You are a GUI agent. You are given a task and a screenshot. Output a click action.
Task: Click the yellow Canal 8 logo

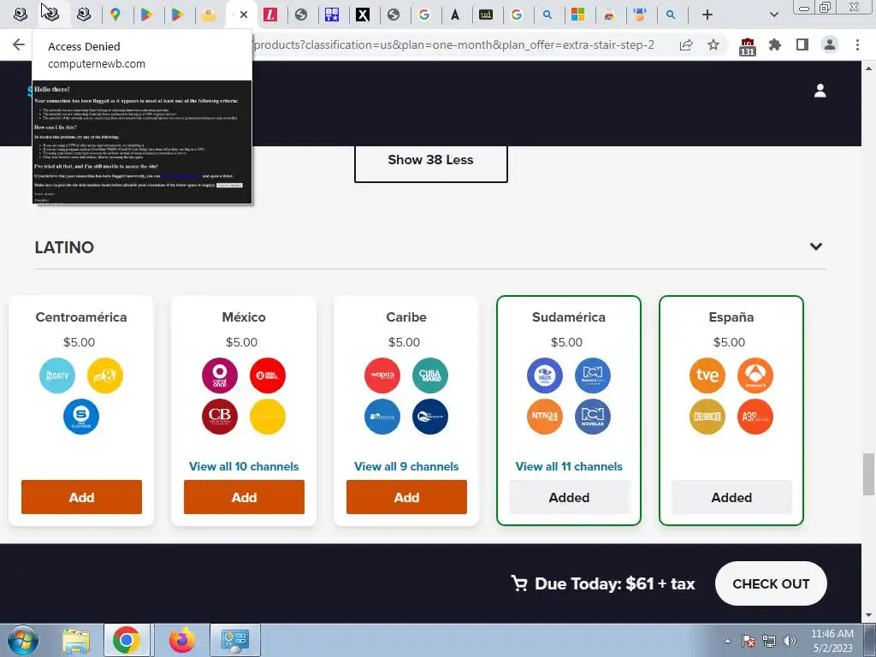tap(105, 376)
